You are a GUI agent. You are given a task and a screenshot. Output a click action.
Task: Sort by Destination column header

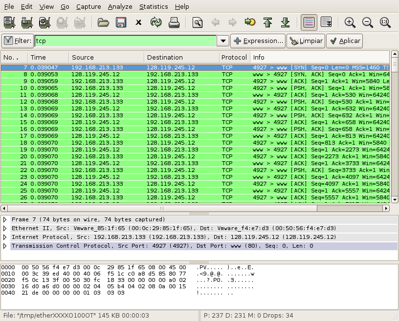pos(182,58)
